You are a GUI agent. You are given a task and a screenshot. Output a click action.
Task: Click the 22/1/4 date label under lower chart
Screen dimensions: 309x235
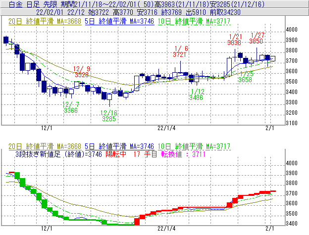[x=166, y=228]
